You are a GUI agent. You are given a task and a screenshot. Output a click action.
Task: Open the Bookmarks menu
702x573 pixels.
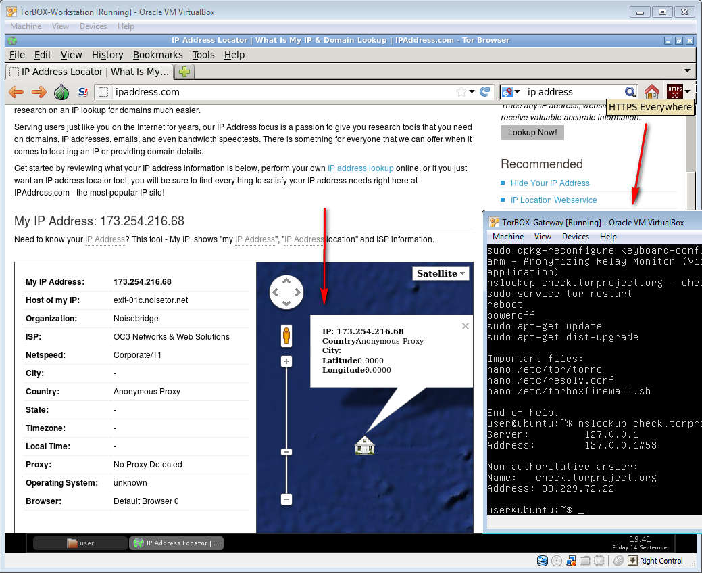(157, 55)
